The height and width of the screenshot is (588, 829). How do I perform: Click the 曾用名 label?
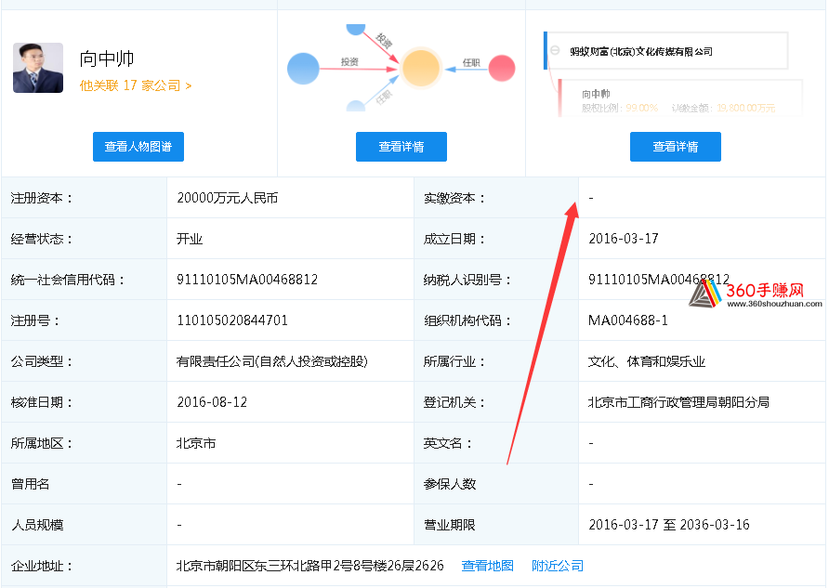(30, 484)
